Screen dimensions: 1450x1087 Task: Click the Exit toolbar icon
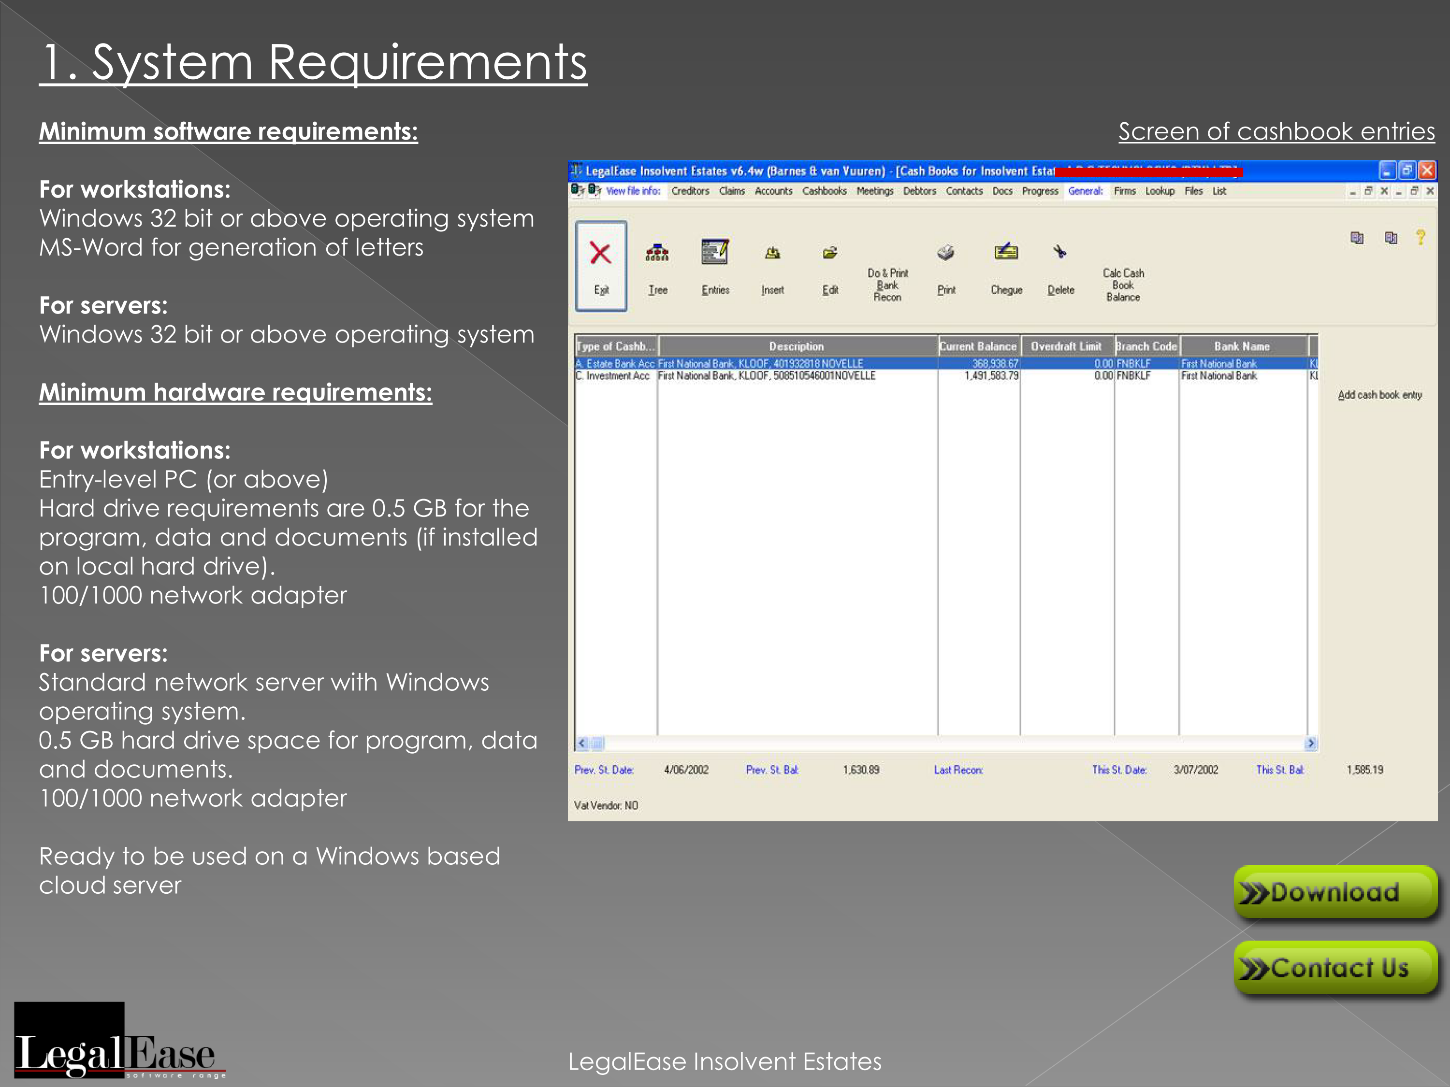click(x=601, y=265)
